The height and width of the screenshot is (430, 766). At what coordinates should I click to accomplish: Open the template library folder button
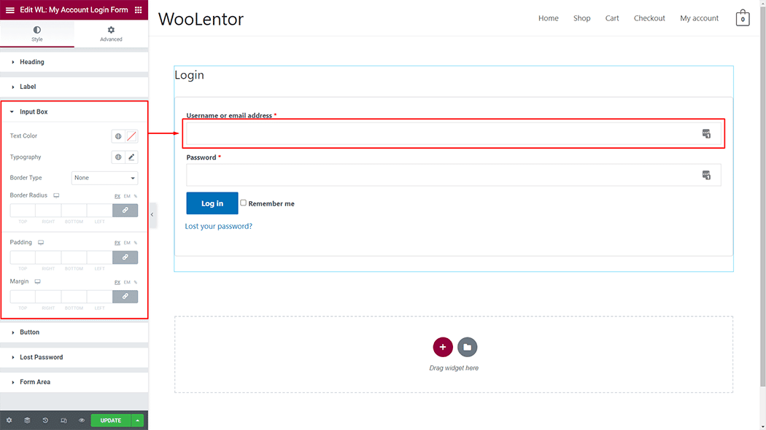click(468, 347)
